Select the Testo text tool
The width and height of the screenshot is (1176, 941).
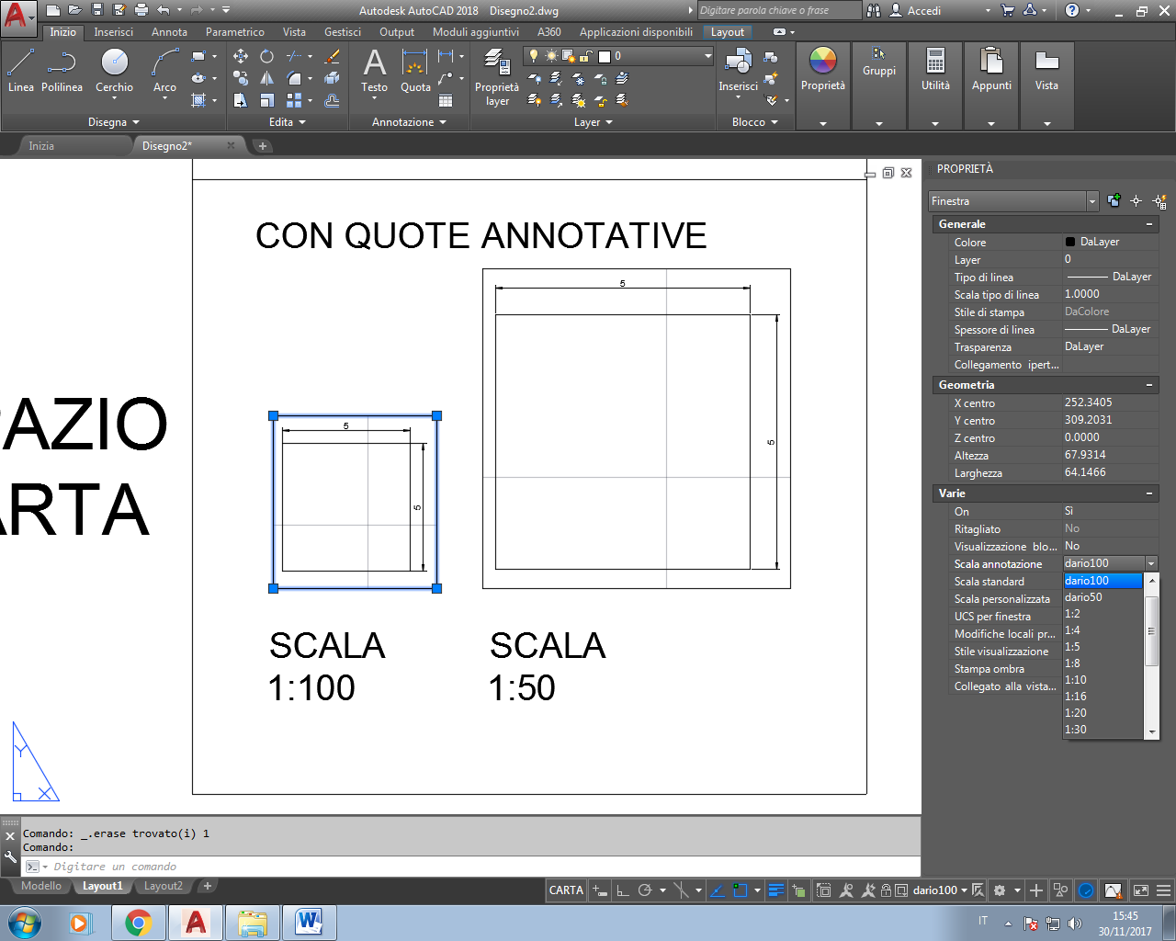374,70
